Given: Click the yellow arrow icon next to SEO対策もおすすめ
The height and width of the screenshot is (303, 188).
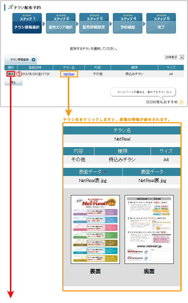Looking at the screenshot, I should 181,102.
